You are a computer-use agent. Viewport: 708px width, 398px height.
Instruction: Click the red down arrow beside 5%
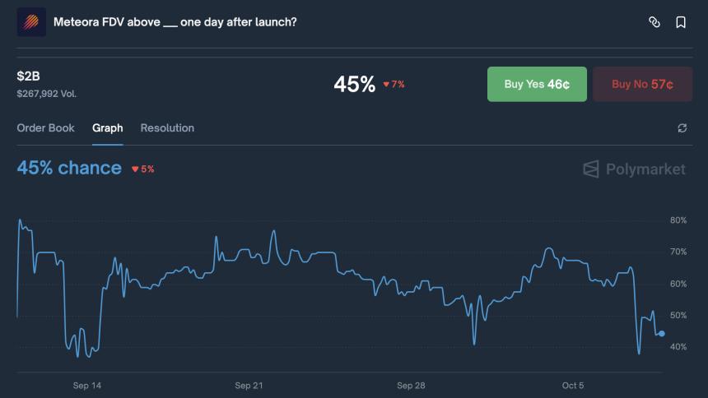135,169
